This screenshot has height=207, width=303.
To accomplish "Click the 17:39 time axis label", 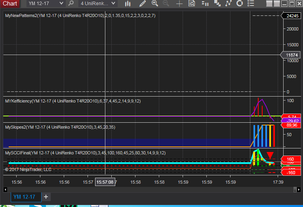I will 278,182.
